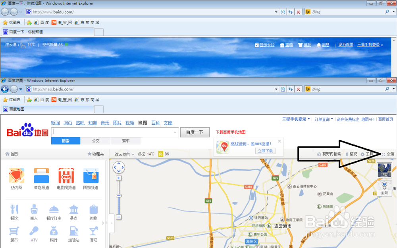Screen dimensions: 397x248
Task: Open the 全景 panorama view button
Action: pyautogui.click(x=384, y=188)
